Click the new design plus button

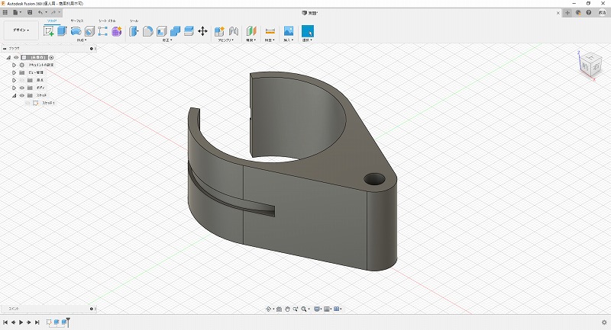pyautogui.click(x=567, y=12)
